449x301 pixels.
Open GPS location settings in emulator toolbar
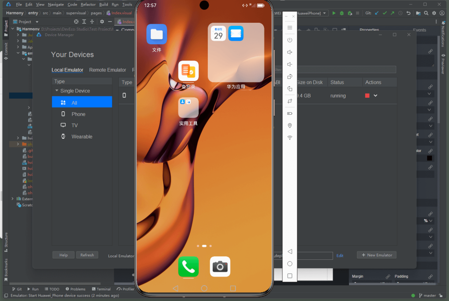(290, 126)
